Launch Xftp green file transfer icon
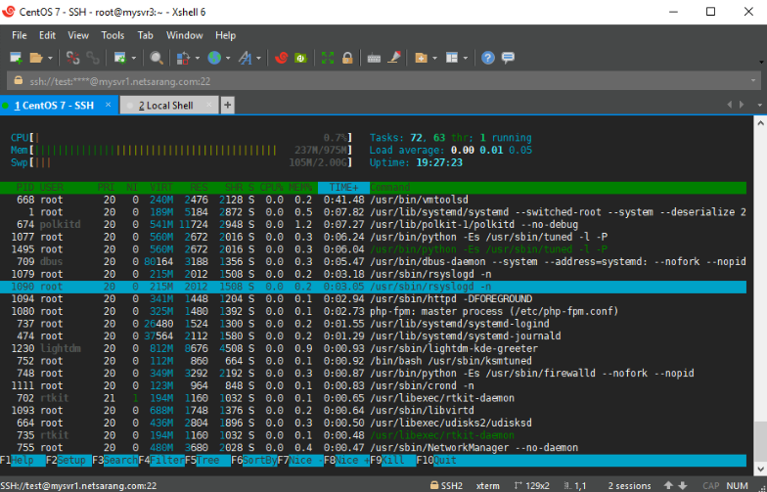The width and height of the screenshot is (767, 492). coord(300,58)
